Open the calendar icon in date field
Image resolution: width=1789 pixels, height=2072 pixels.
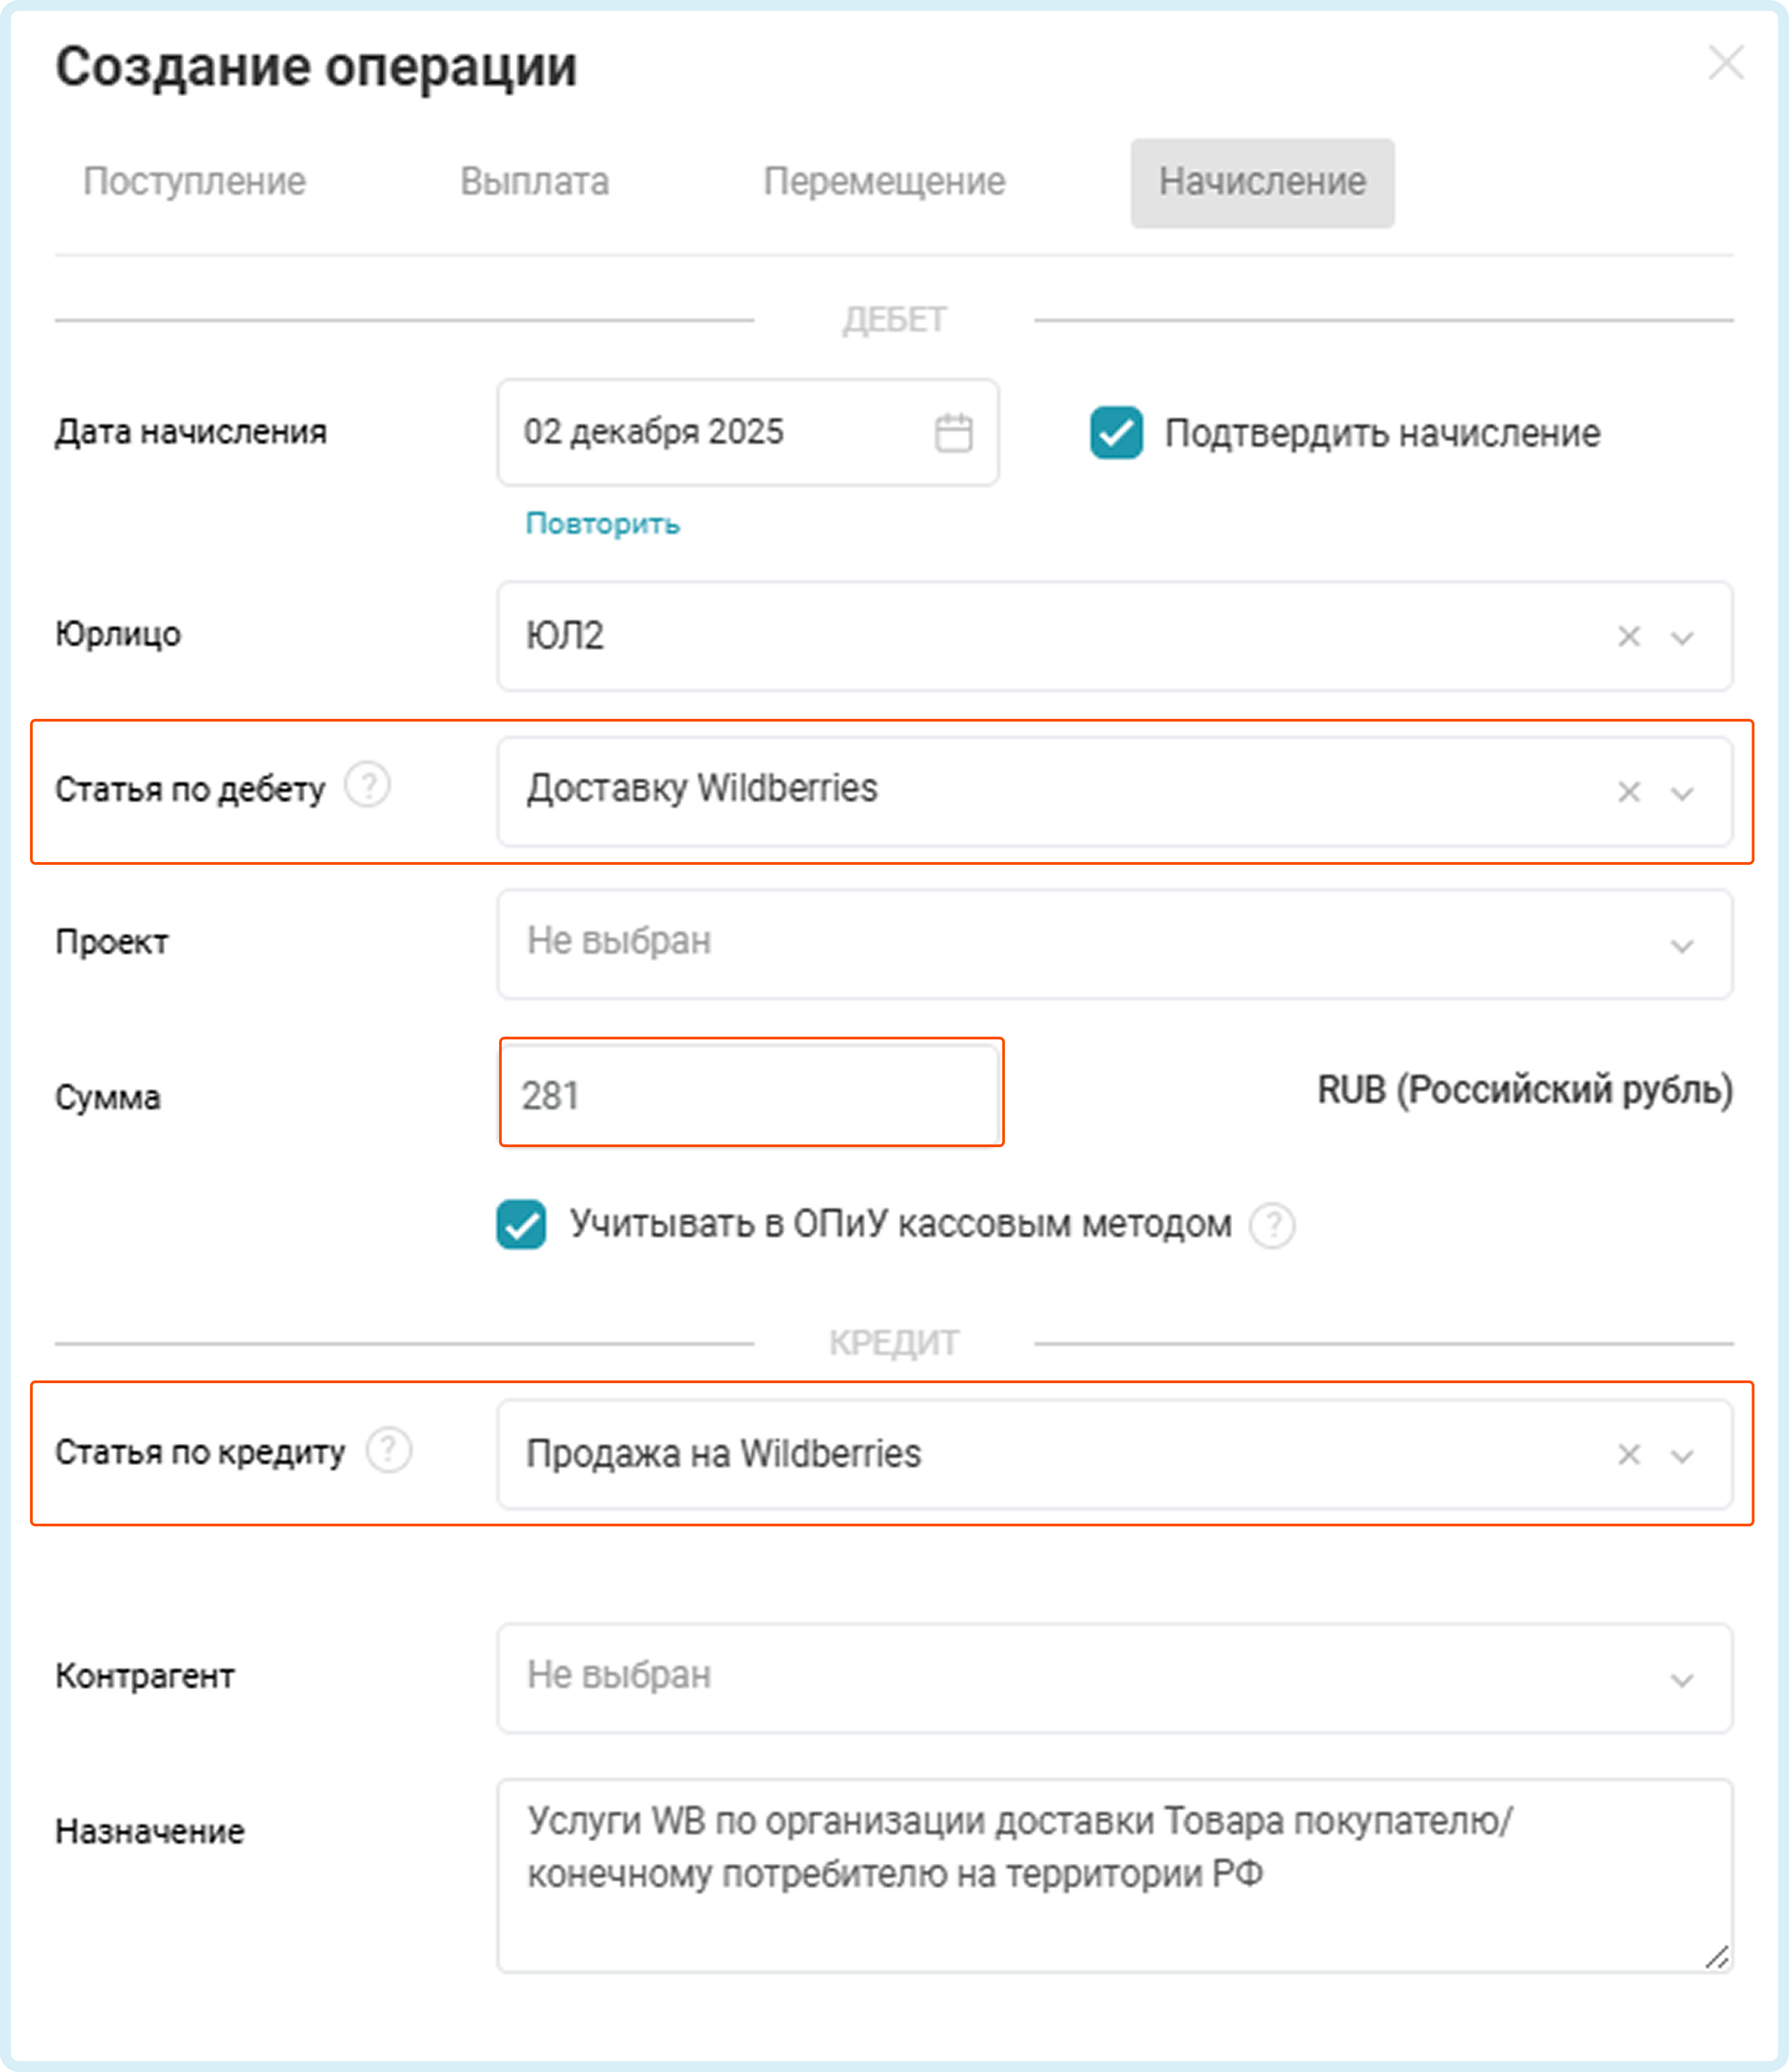click(x=952, y=433)
